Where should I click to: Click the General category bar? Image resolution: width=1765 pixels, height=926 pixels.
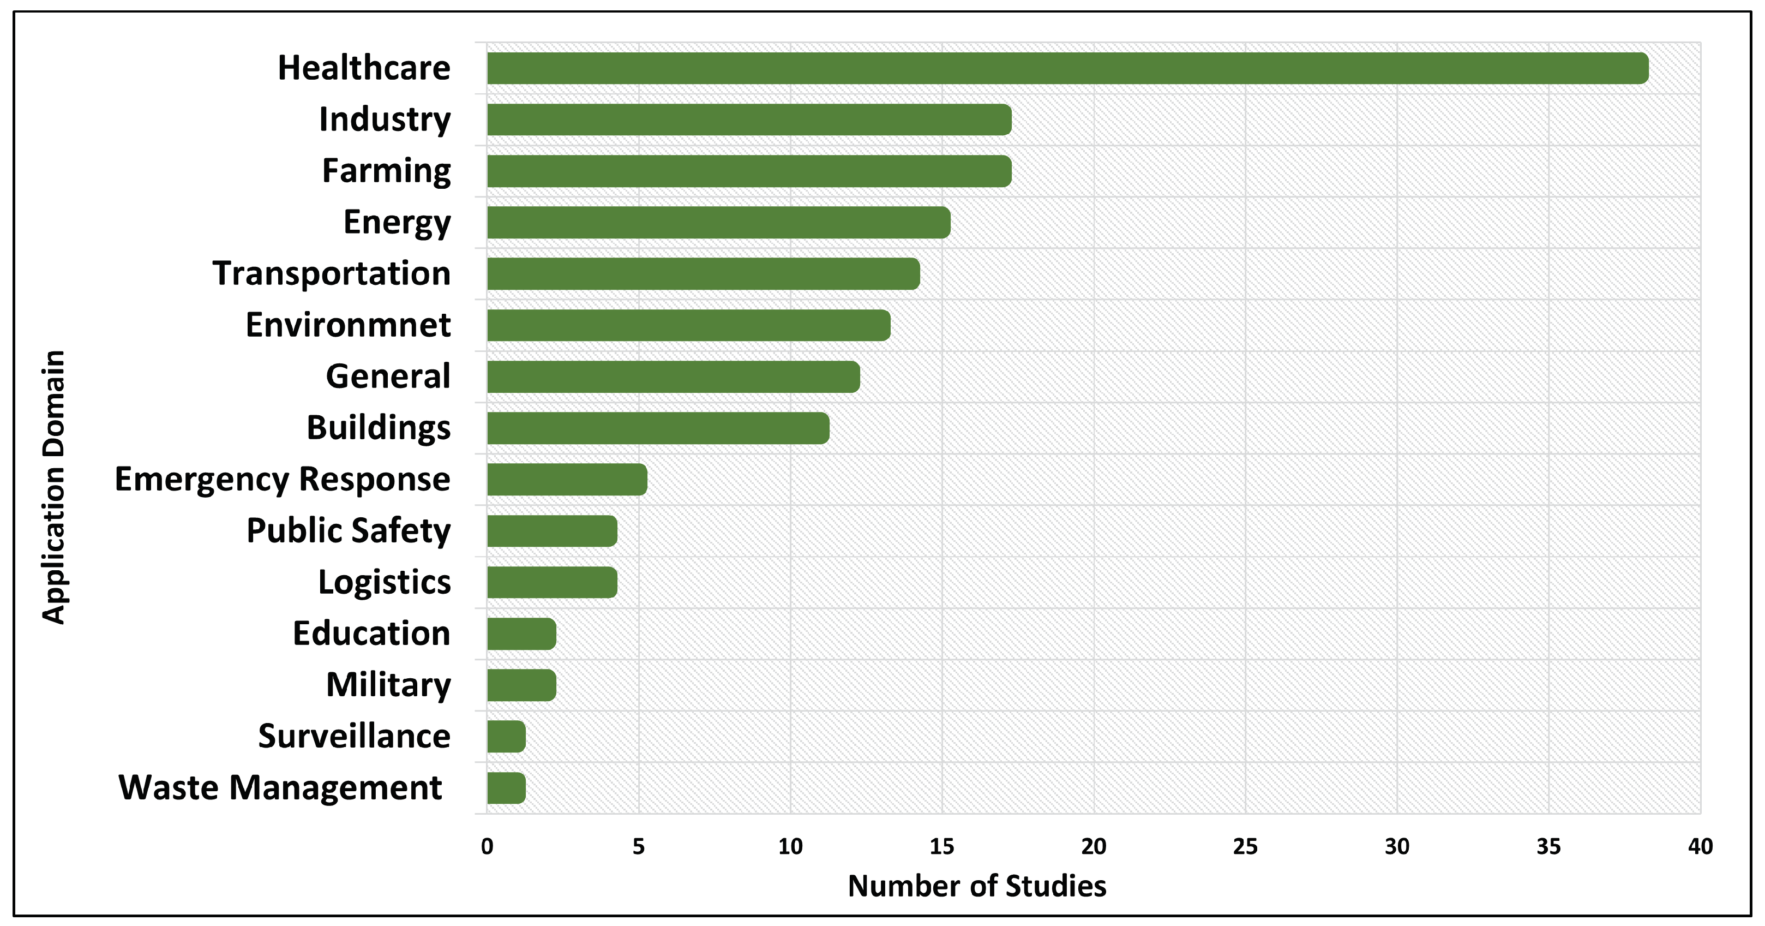click(x=674, y=377)
